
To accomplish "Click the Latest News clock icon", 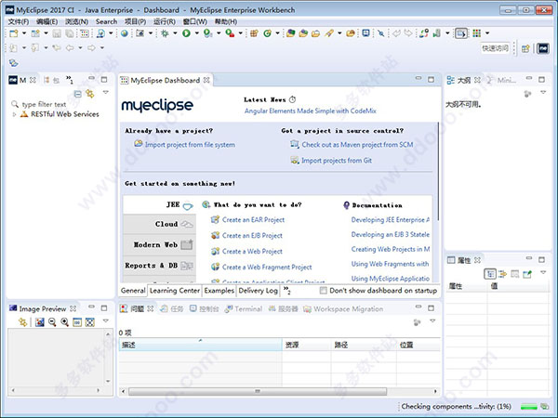I will [292, 99].
